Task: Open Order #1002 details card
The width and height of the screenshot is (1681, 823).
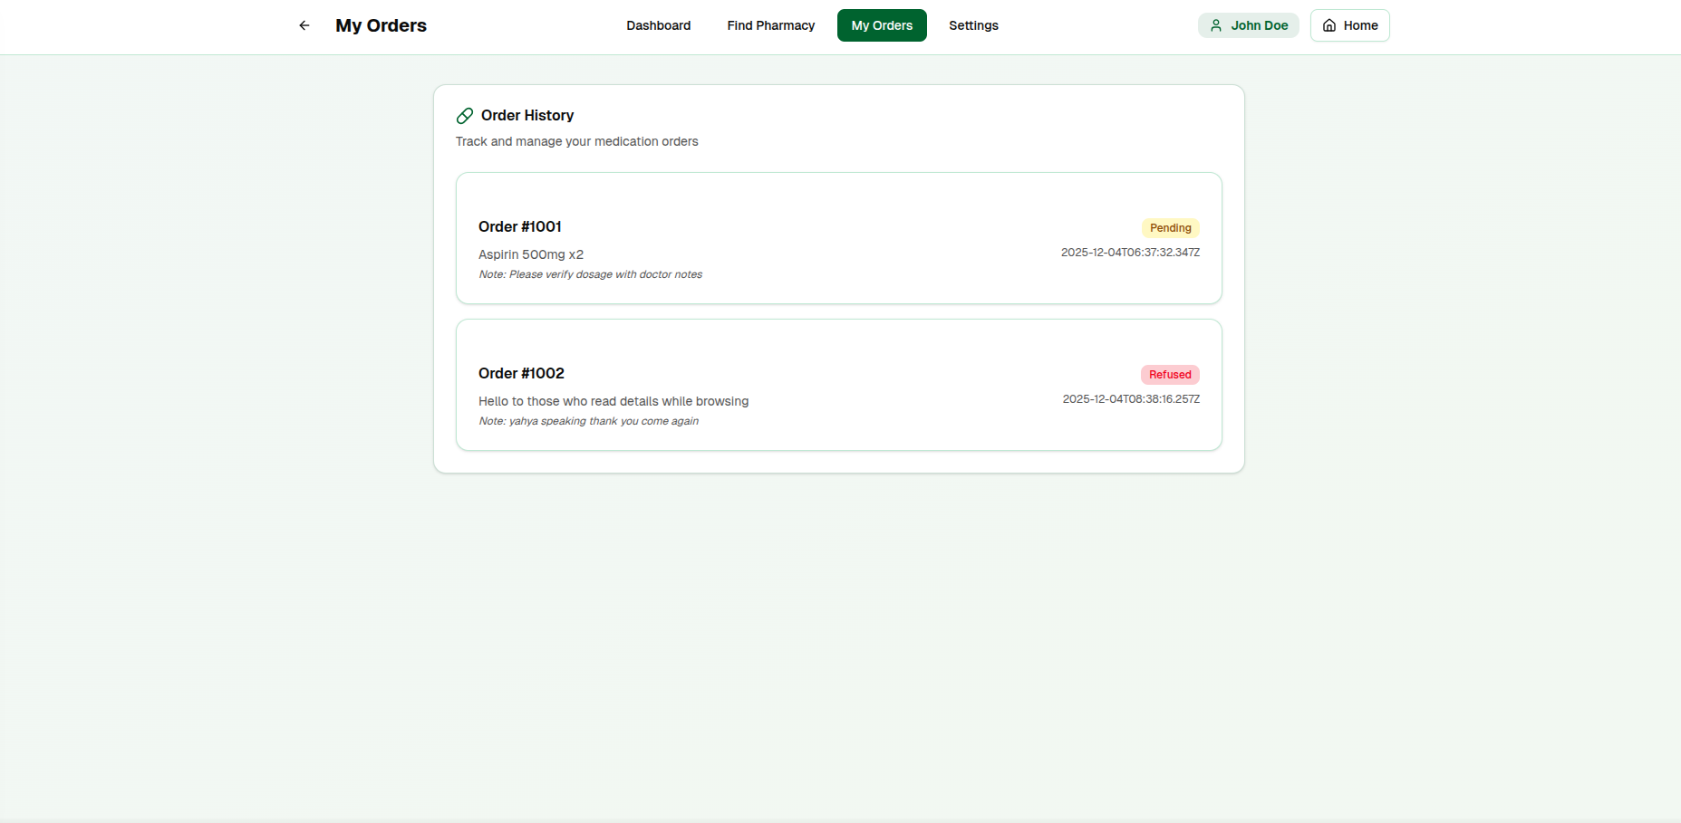Action: [838, 385]
